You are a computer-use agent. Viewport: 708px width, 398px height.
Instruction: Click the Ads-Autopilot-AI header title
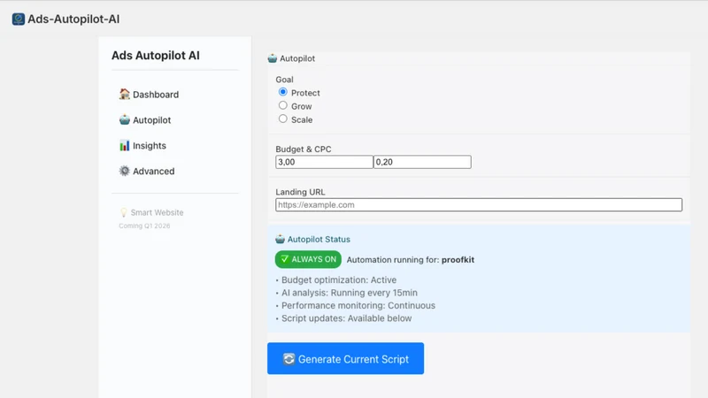pos(73,19)
